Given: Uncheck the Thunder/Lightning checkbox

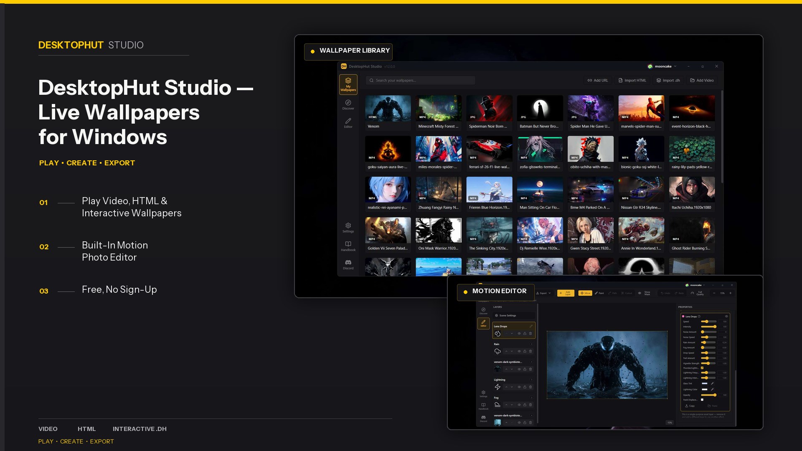Looking at the screenshot, I should (x=702, y=368).
